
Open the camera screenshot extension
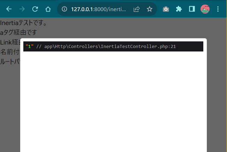(166, 9)
